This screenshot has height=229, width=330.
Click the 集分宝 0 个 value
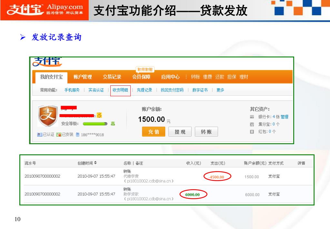(276, 124)
